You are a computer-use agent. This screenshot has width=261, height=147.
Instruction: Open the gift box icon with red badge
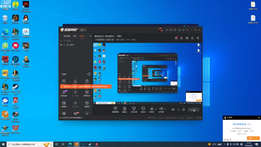[176, 38]
